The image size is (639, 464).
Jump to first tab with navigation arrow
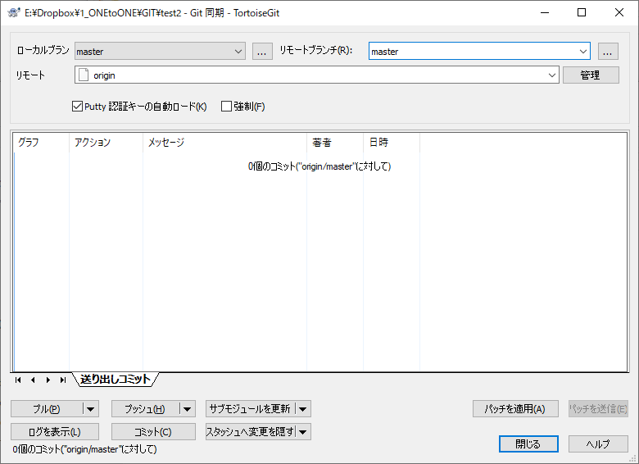[x=18, y=380]
